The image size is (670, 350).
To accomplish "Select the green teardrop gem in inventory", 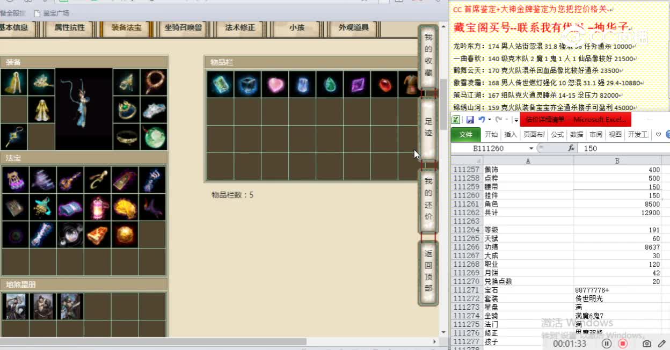I will point(330,84).
